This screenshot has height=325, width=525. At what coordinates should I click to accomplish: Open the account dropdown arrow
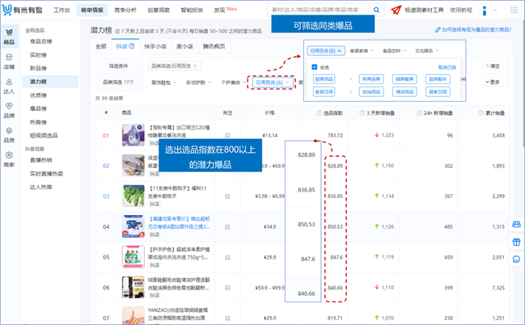click(x=495, y=11)
